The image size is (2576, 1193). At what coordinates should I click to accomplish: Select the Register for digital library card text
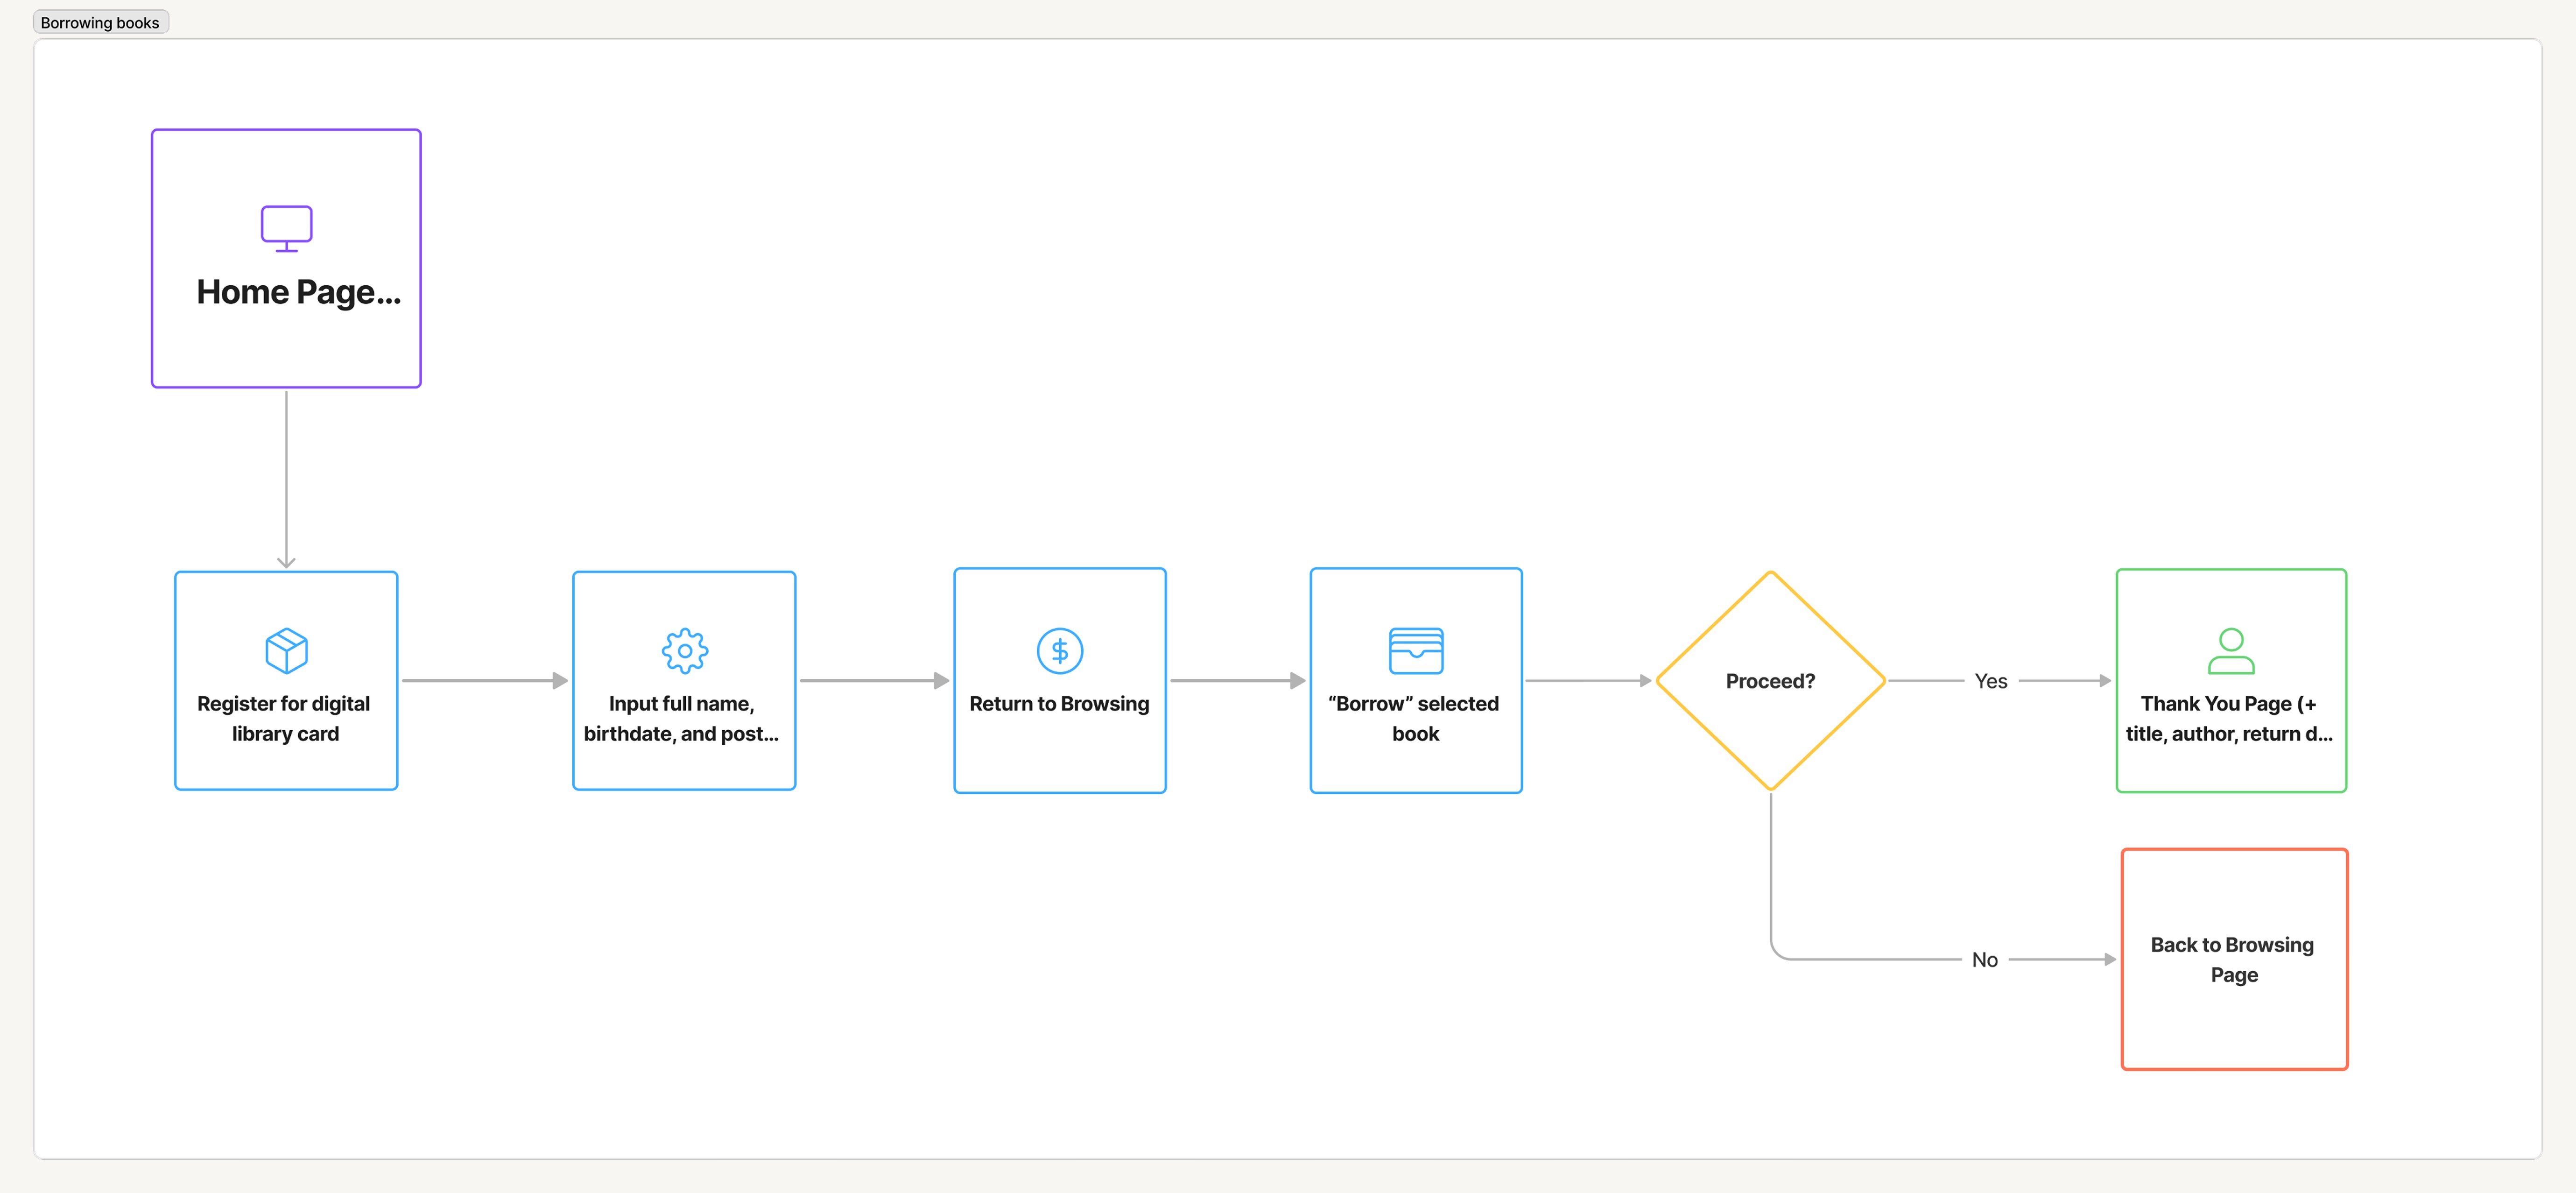(x=284, y=718)
